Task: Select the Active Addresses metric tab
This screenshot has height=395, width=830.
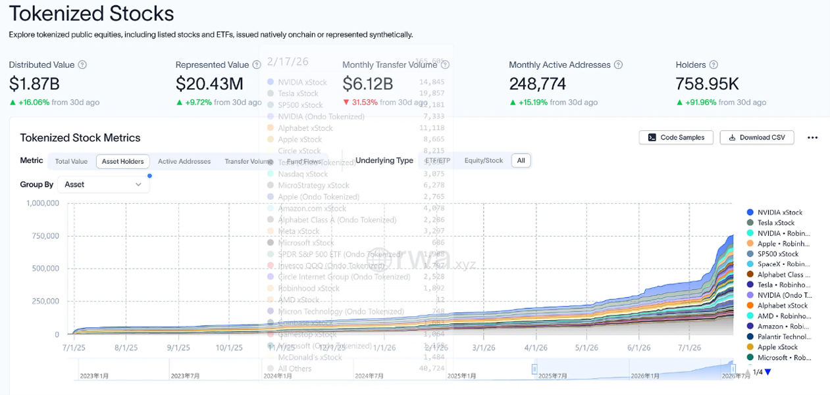Action: click(x=184, y=161)
